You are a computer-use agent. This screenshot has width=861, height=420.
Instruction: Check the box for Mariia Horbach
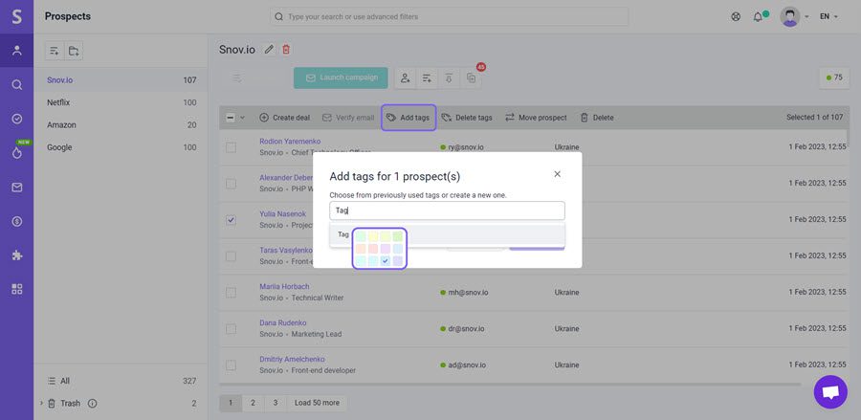(x=232, y=293)
